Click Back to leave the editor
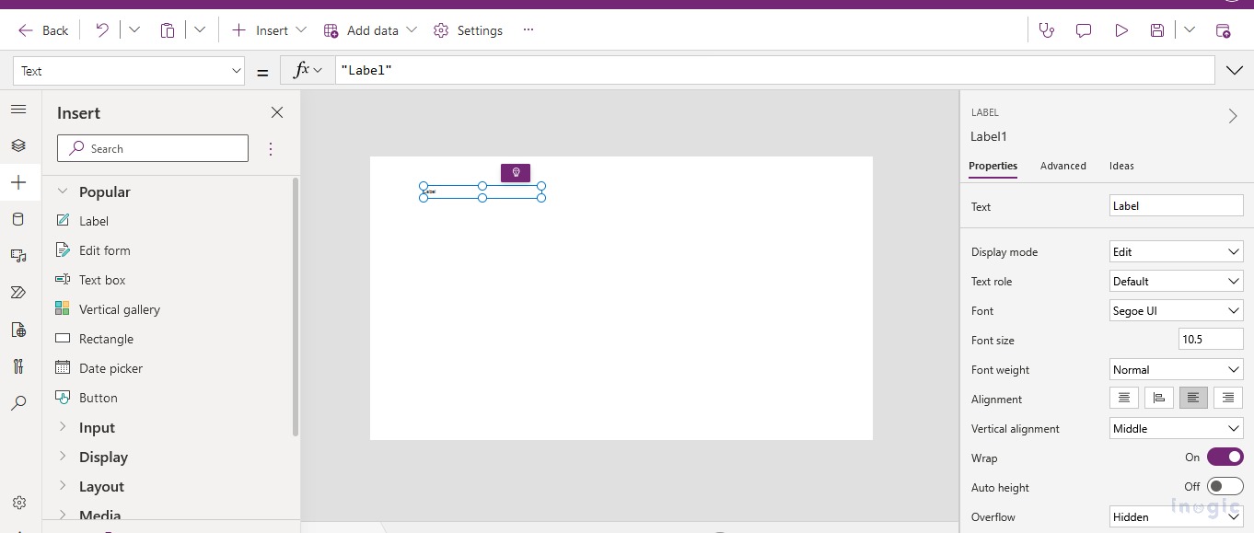Screen dimensions: 1254x533 42,30
